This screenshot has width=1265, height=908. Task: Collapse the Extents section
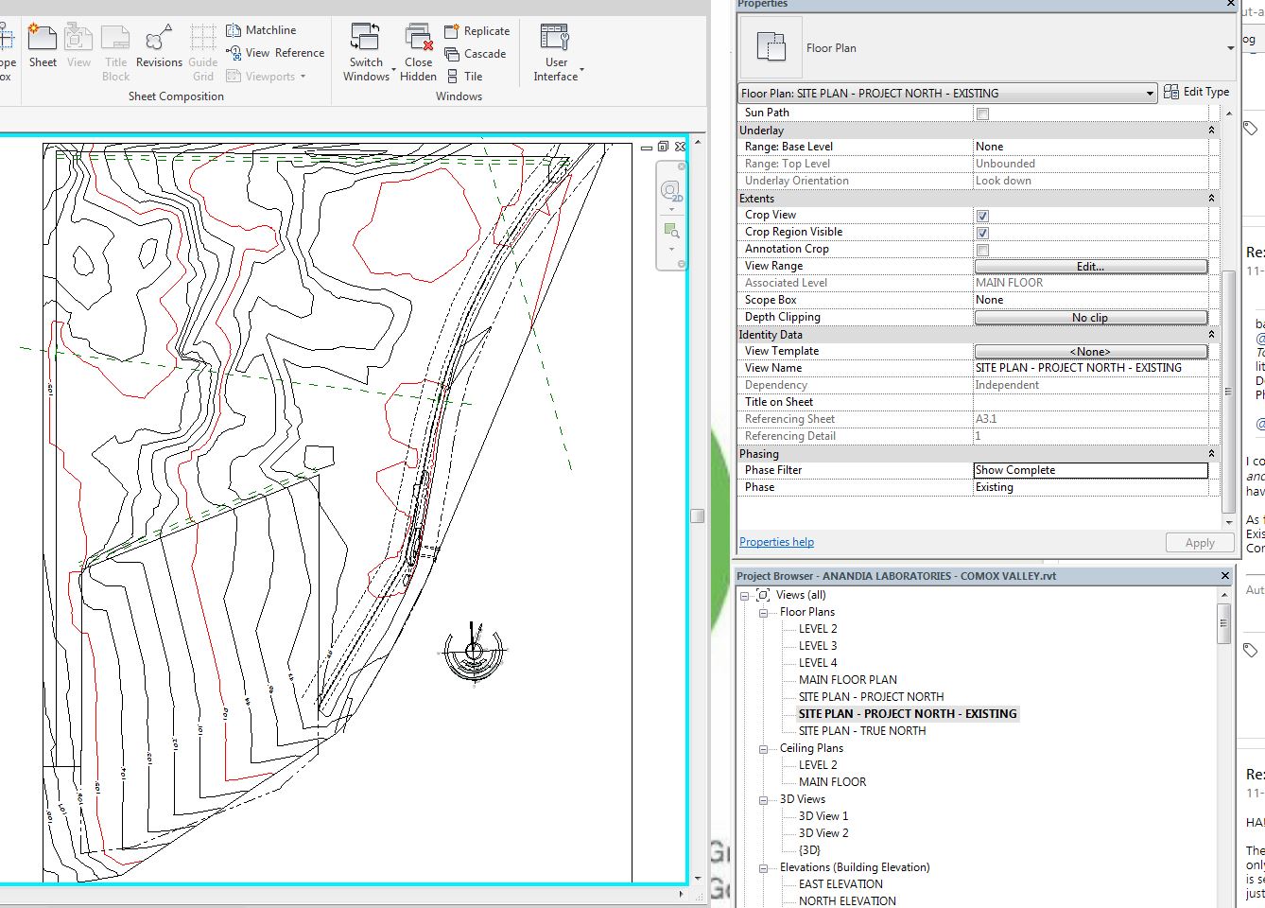tap(1211, 199)
